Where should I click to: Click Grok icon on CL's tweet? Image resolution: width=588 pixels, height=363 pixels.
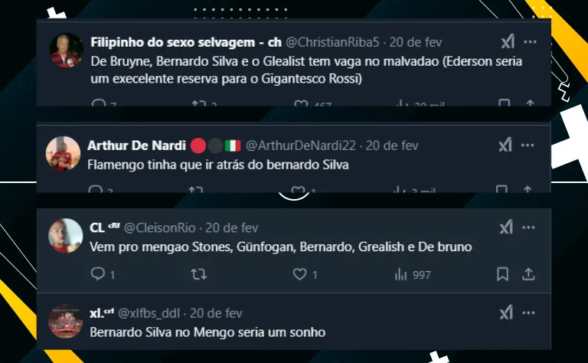[505, 228]
